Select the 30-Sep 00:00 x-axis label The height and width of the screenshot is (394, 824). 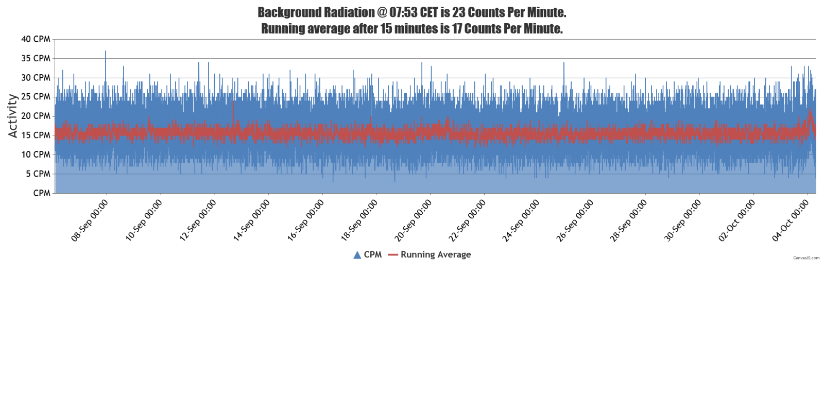click(x=682, y=220)
